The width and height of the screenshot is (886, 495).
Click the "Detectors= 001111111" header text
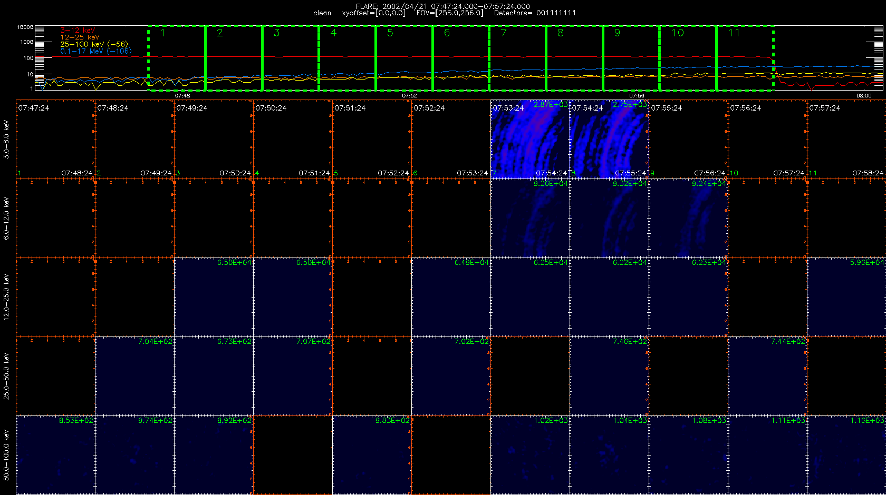point(535,13)
